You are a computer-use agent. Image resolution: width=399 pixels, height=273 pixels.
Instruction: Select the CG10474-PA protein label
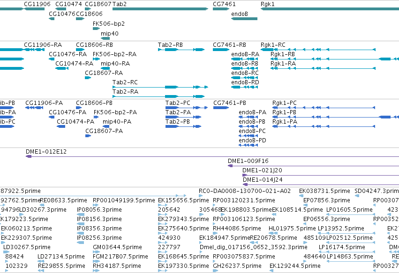click(75, 122)
